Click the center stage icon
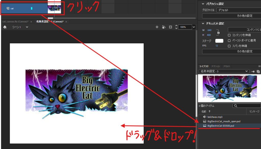 pyautogui.click(x=157, y=27)
